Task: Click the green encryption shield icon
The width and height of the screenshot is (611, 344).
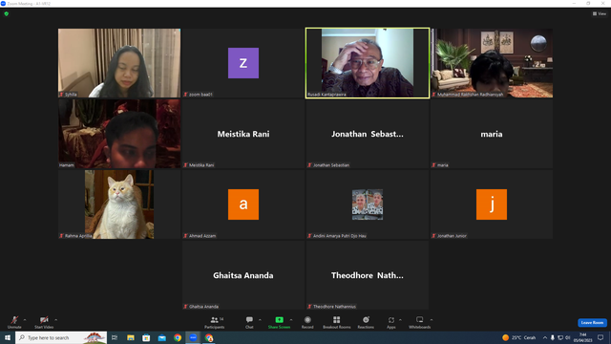Action: 7,13
